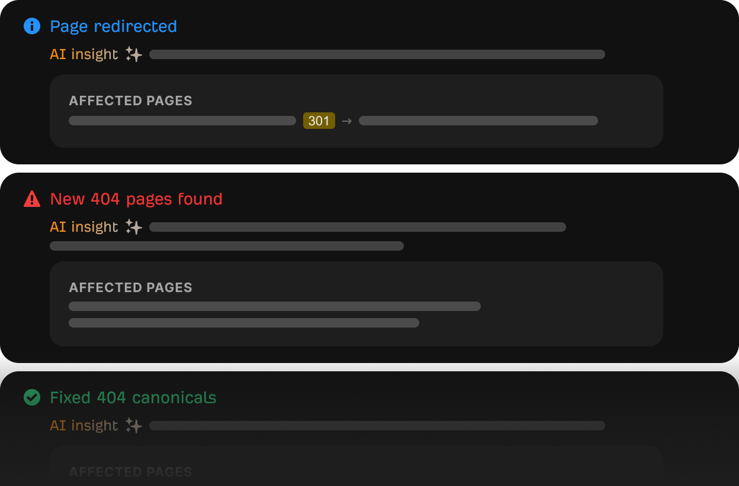This screenshot has width=739, height=486.
Task: Click AI insight label under Fixed 404 canonicals
Action: coord(84,426)
